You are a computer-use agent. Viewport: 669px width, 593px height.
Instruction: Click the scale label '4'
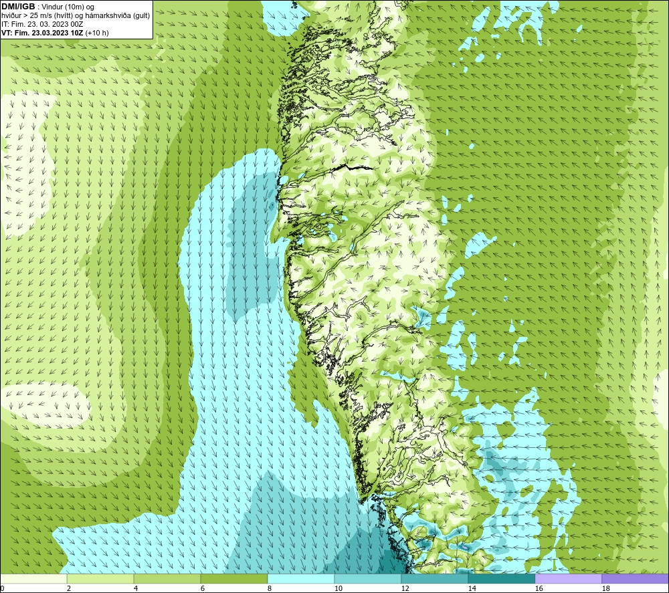pyautogui.click(x=136, y=588)
